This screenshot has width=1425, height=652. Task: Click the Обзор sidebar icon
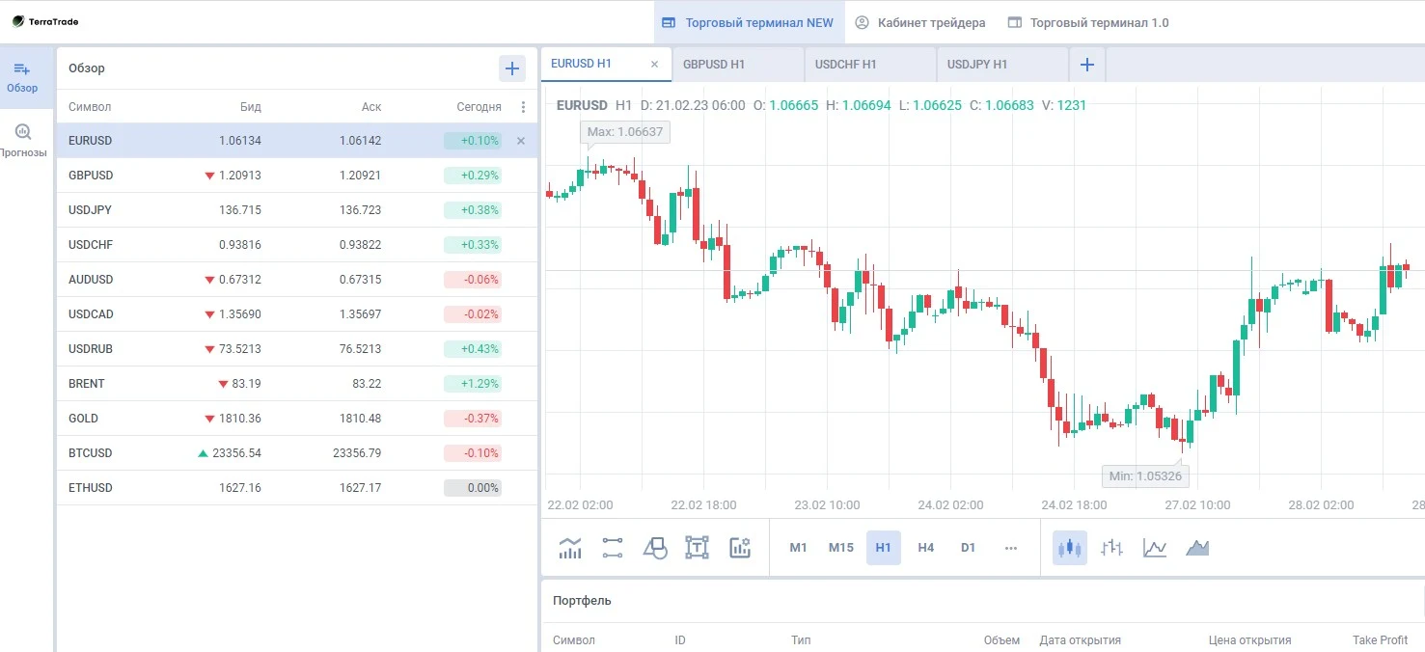pyautogui.click(x=22, y=77)
